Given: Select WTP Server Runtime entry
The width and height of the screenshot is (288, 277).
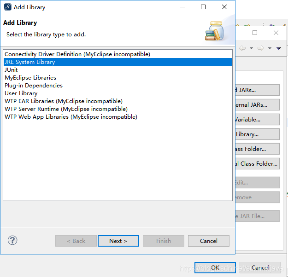Looking at the screenshot, I should coord(118,109).
